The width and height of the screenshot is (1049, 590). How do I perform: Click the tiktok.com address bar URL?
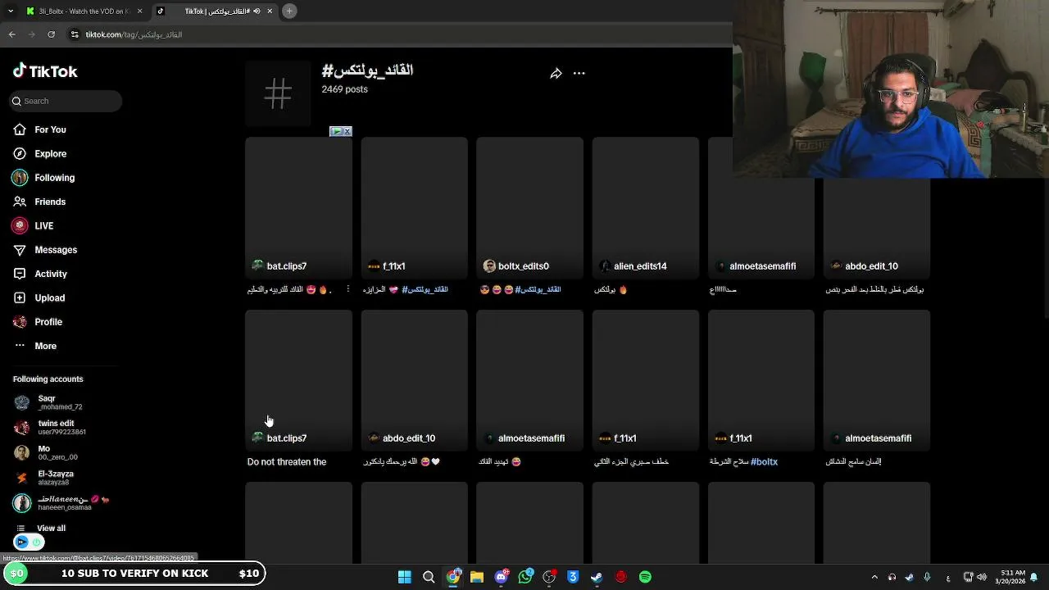(134, 35)
